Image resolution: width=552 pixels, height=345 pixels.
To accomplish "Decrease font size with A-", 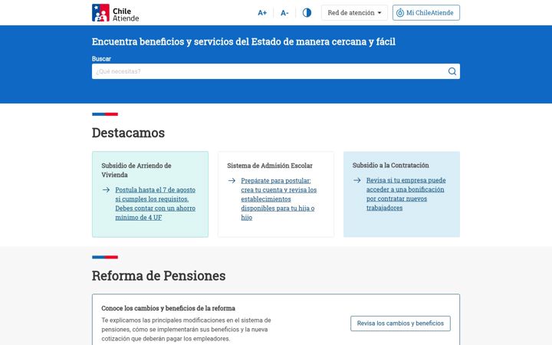I will [x=284, y=13].
